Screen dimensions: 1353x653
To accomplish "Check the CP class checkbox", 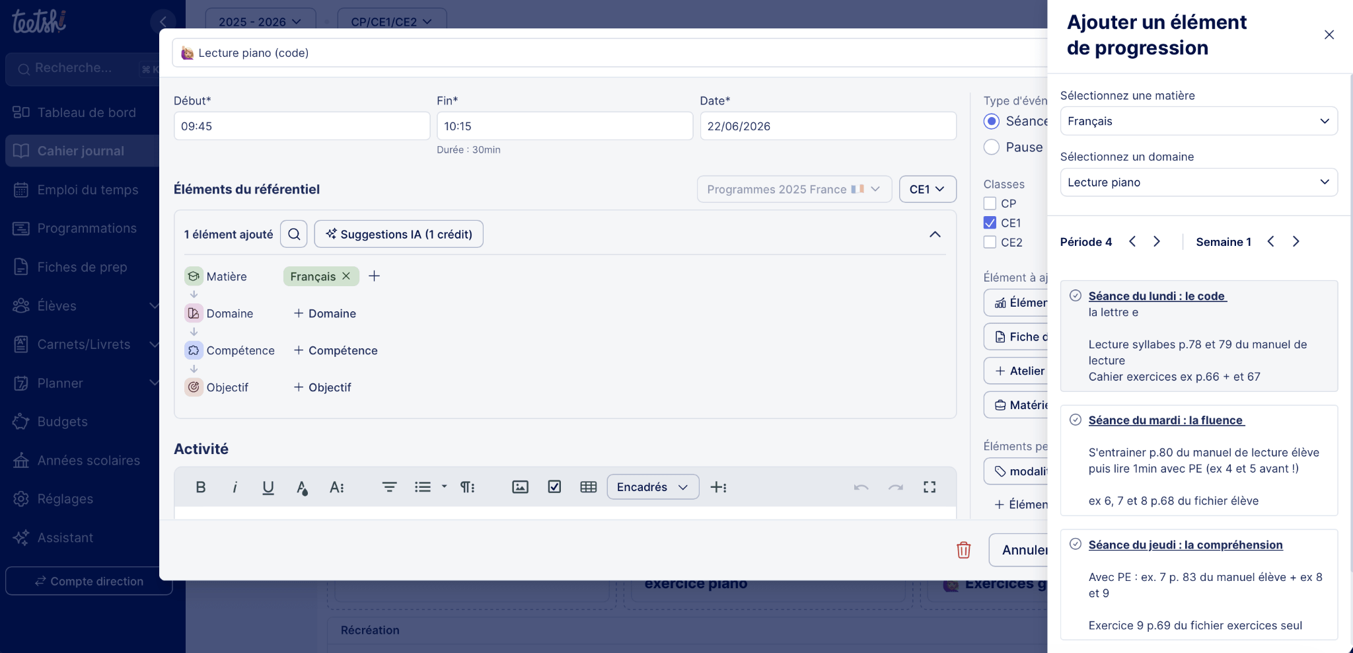I will coord(990,204).
